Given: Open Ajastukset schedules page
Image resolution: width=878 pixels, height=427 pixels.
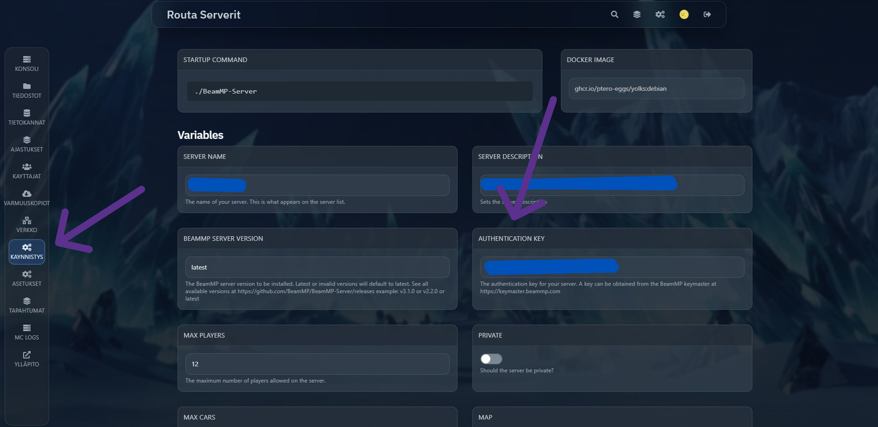Looking at the screenshot, I should (27, 144).
